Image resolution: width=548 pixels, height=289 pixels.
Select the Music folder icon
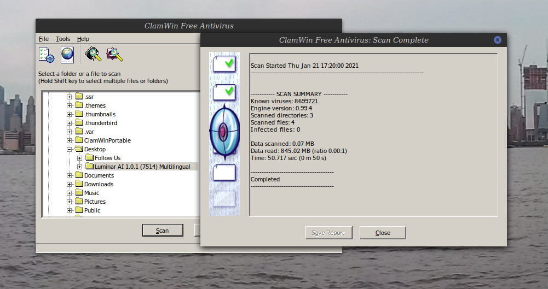pos(79,192)
